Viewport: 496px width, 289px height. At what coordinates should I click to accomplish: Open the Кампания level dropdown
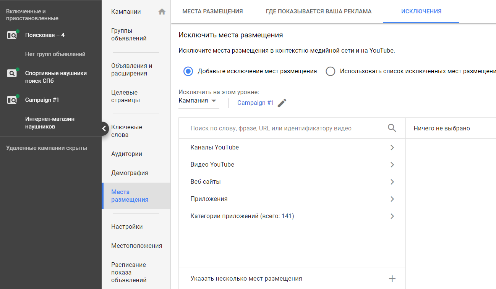pyautogui.click(x=198, y=101)
